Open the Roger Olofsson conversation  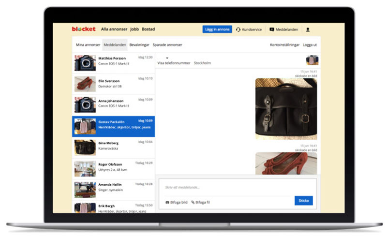pos(114,169)
